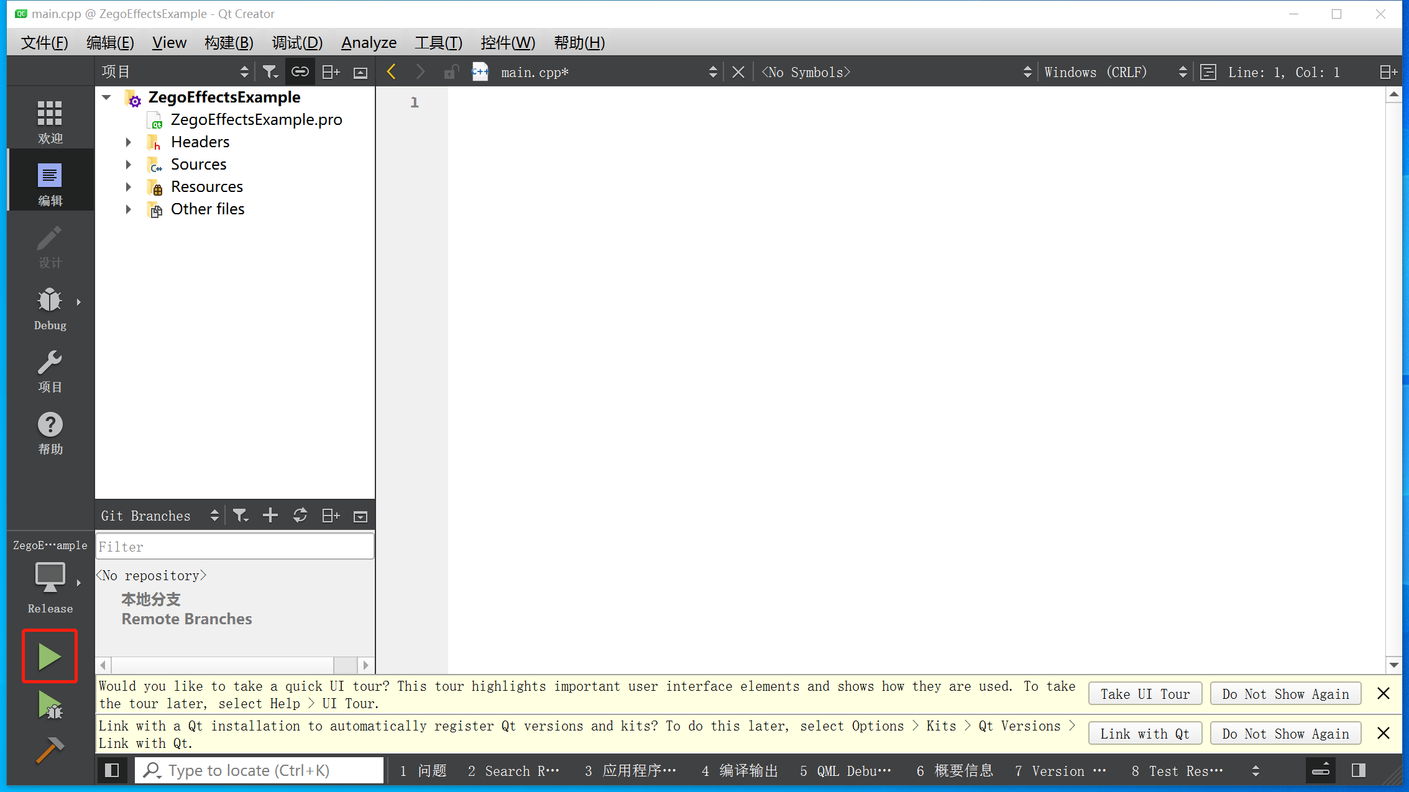This screenshot has width=1409, height=792.
Task: Open the Debug mode in sidebar
Action: click(x=50, y=309)
